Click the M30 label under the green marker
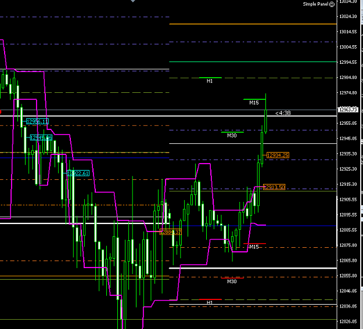363x329 pixels. 232,136
